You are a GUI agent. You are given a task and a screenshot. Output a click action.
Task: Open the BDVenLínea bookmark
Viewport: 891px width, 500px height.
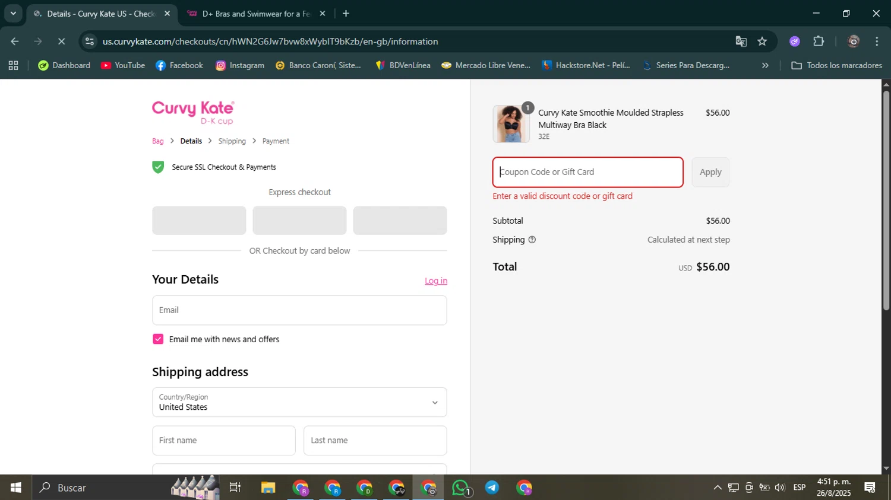[x=403, y=65]
